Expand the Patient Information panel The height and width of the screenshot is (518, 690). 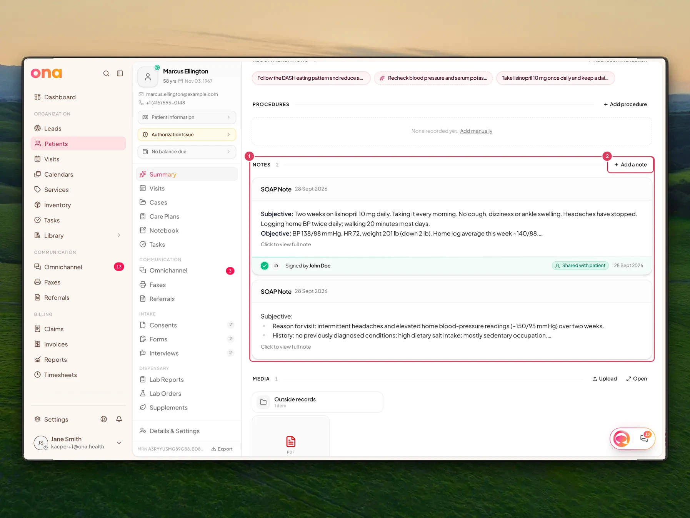tap(187, 117)
